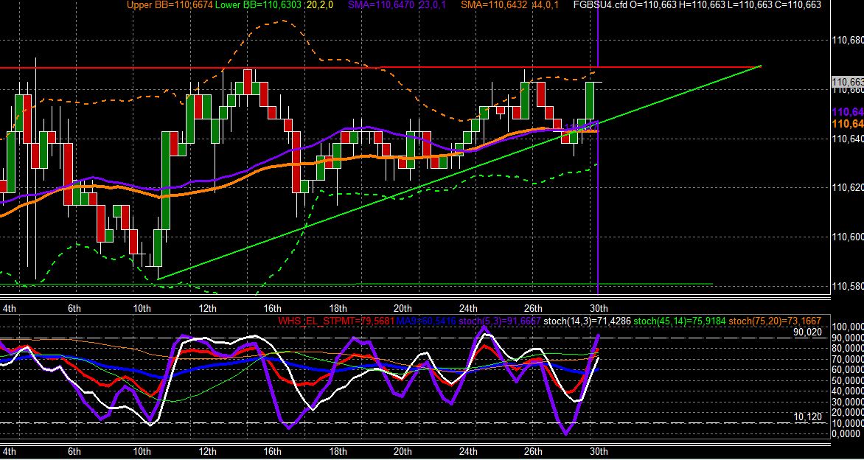Click the 110,580 price axis label
The image size is (864, 460).
849,287
